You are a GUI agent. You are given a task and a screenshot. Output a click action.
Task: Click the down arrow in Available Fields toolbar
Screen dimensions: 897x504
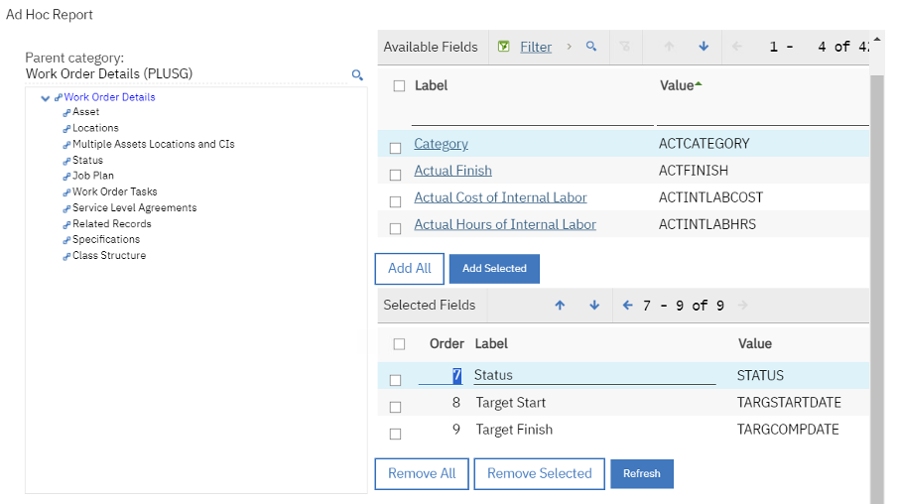[704, 47]
